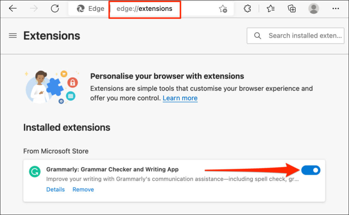Image resolution: width=349 pixels, height=215 pixels.
Task: Open the Collections toolbar icon
Action: coord(292,9)
